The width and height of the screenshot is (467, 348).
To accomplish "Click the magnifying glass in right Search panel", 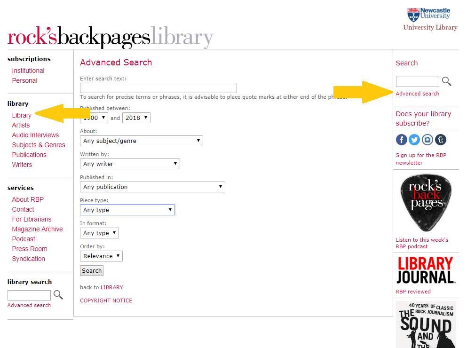I will [x=447, y=82].
